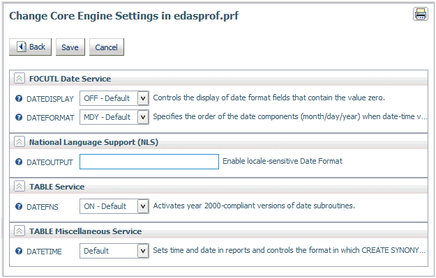
Task: Open the DATEFNS ON - Default dropdown
Action: coord(114,206)
